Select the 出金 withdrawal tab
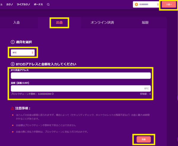The image size is (178, 146). (59, 23)
